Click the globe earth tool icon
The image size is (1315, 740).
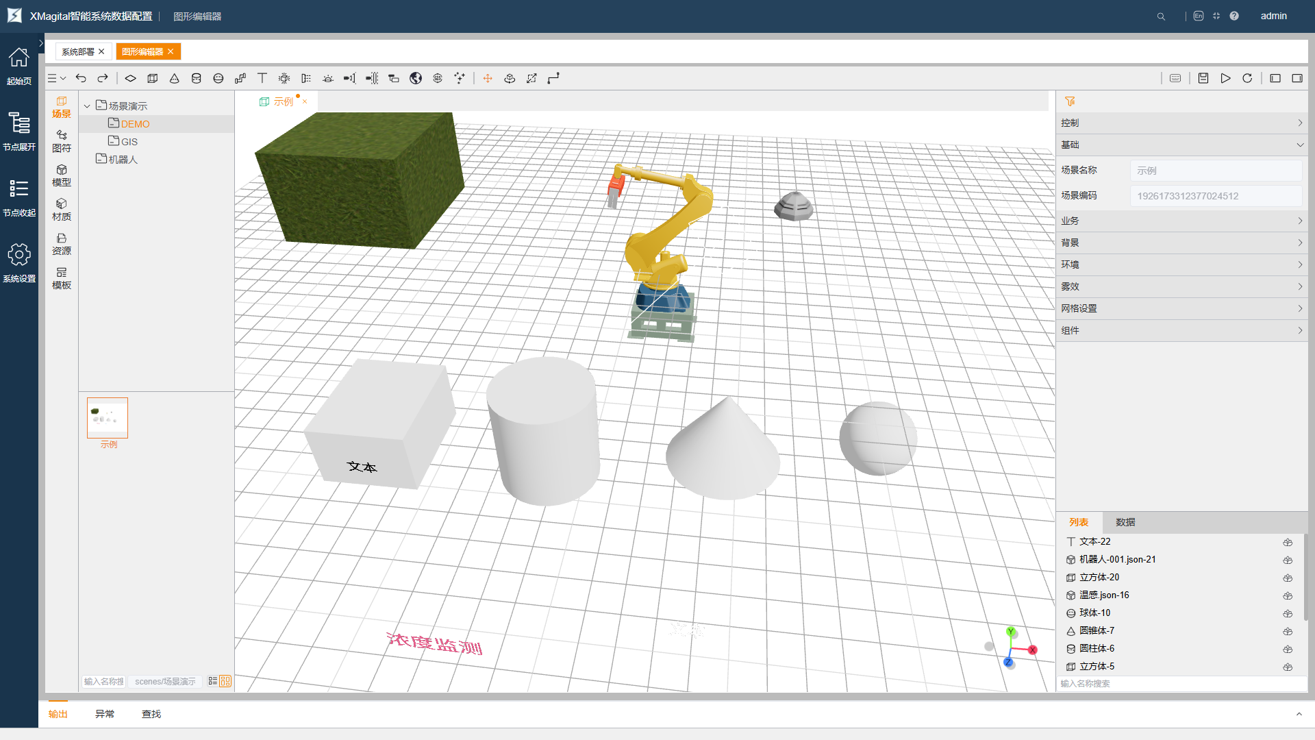(x=416, y=79)
